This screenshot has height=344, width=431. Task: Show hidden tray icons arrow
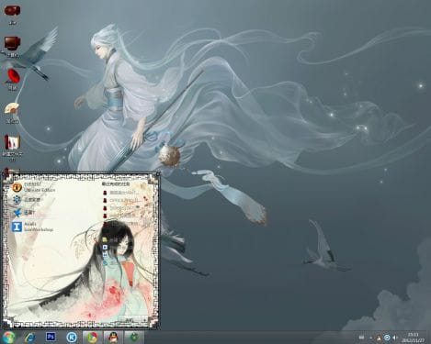point(371,338)
